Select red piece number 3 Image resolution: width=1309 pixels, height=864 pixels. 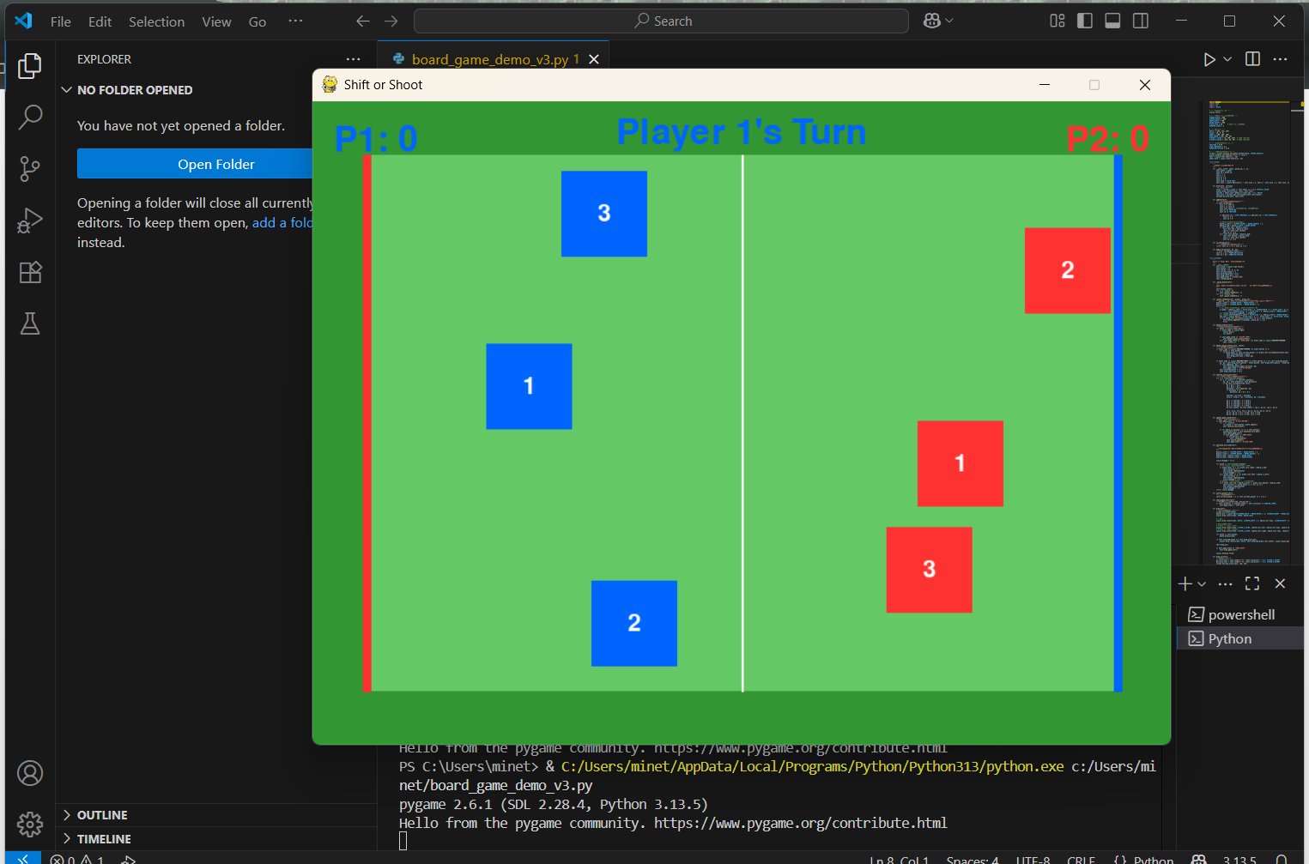coord(930,570)
